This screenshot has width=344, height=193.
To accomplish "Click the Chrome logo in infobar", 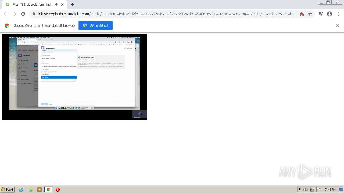I will [x=7, y=26].
